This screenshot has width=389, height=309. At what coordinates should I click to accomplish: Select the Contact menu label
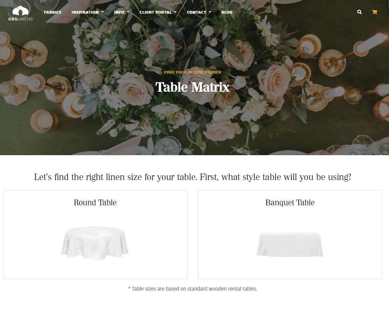click(197, 12)
